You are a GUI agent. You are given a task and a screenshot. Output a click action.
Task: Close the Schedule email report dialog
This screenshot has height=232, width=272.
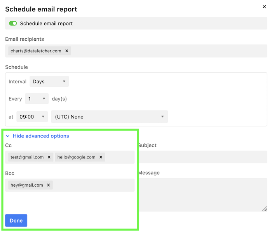coord(265,7)
